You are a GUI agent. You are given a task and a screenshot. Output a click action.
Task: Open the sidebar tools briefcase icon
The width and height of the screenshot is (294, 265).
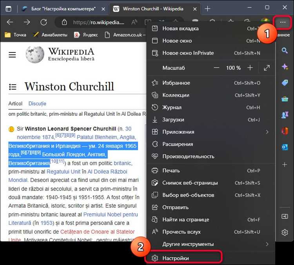285,99
